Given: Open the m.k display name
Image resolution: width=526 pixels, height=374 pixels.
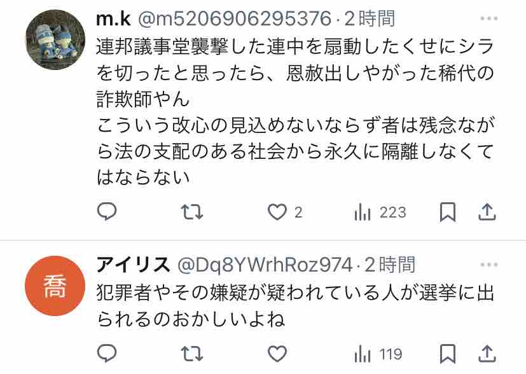Looking at the screenshot, I should pyautogui.click(x=113, y=18).
